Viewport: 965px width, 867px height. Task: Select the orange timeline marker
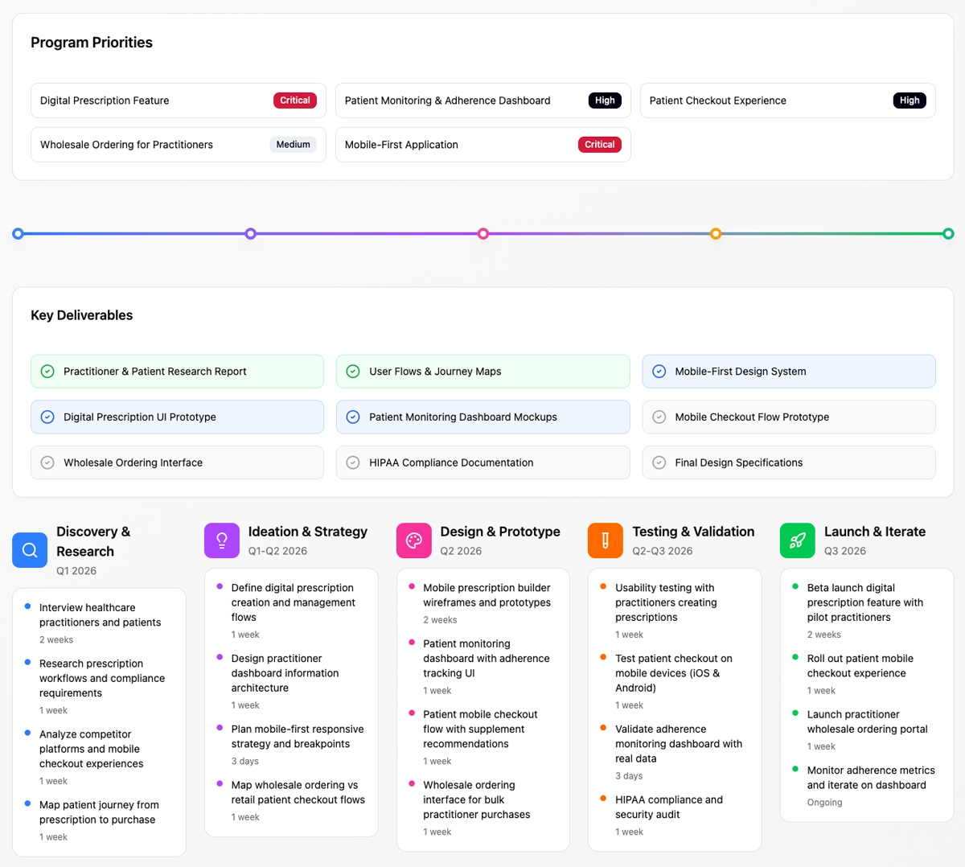pos(716,234)
